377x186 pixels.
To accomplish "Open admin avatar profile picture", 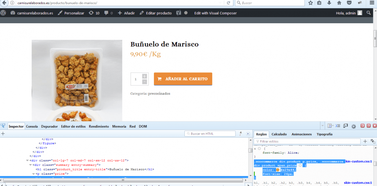I will click(360, 13).
